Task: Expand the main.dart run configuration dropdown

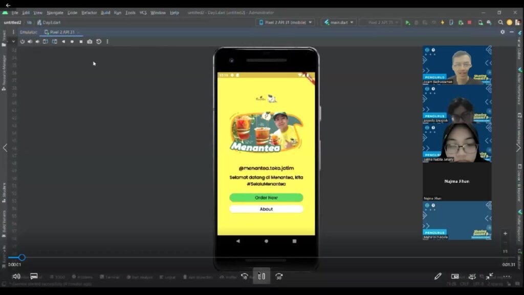Action: [338, 23]
